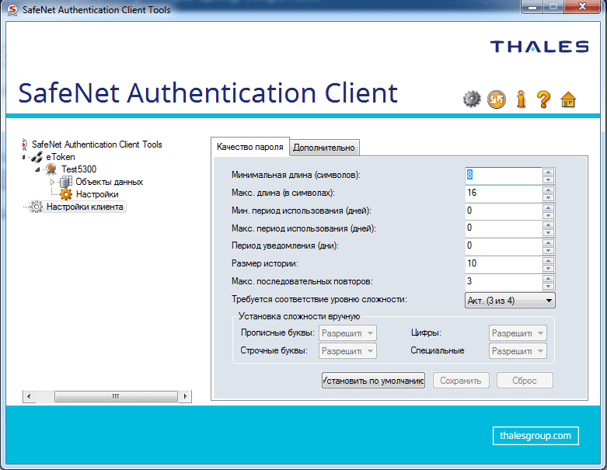
Task: Open the Требуется соответствие уровню сложности dropdown
Action: tap(510, 301)
